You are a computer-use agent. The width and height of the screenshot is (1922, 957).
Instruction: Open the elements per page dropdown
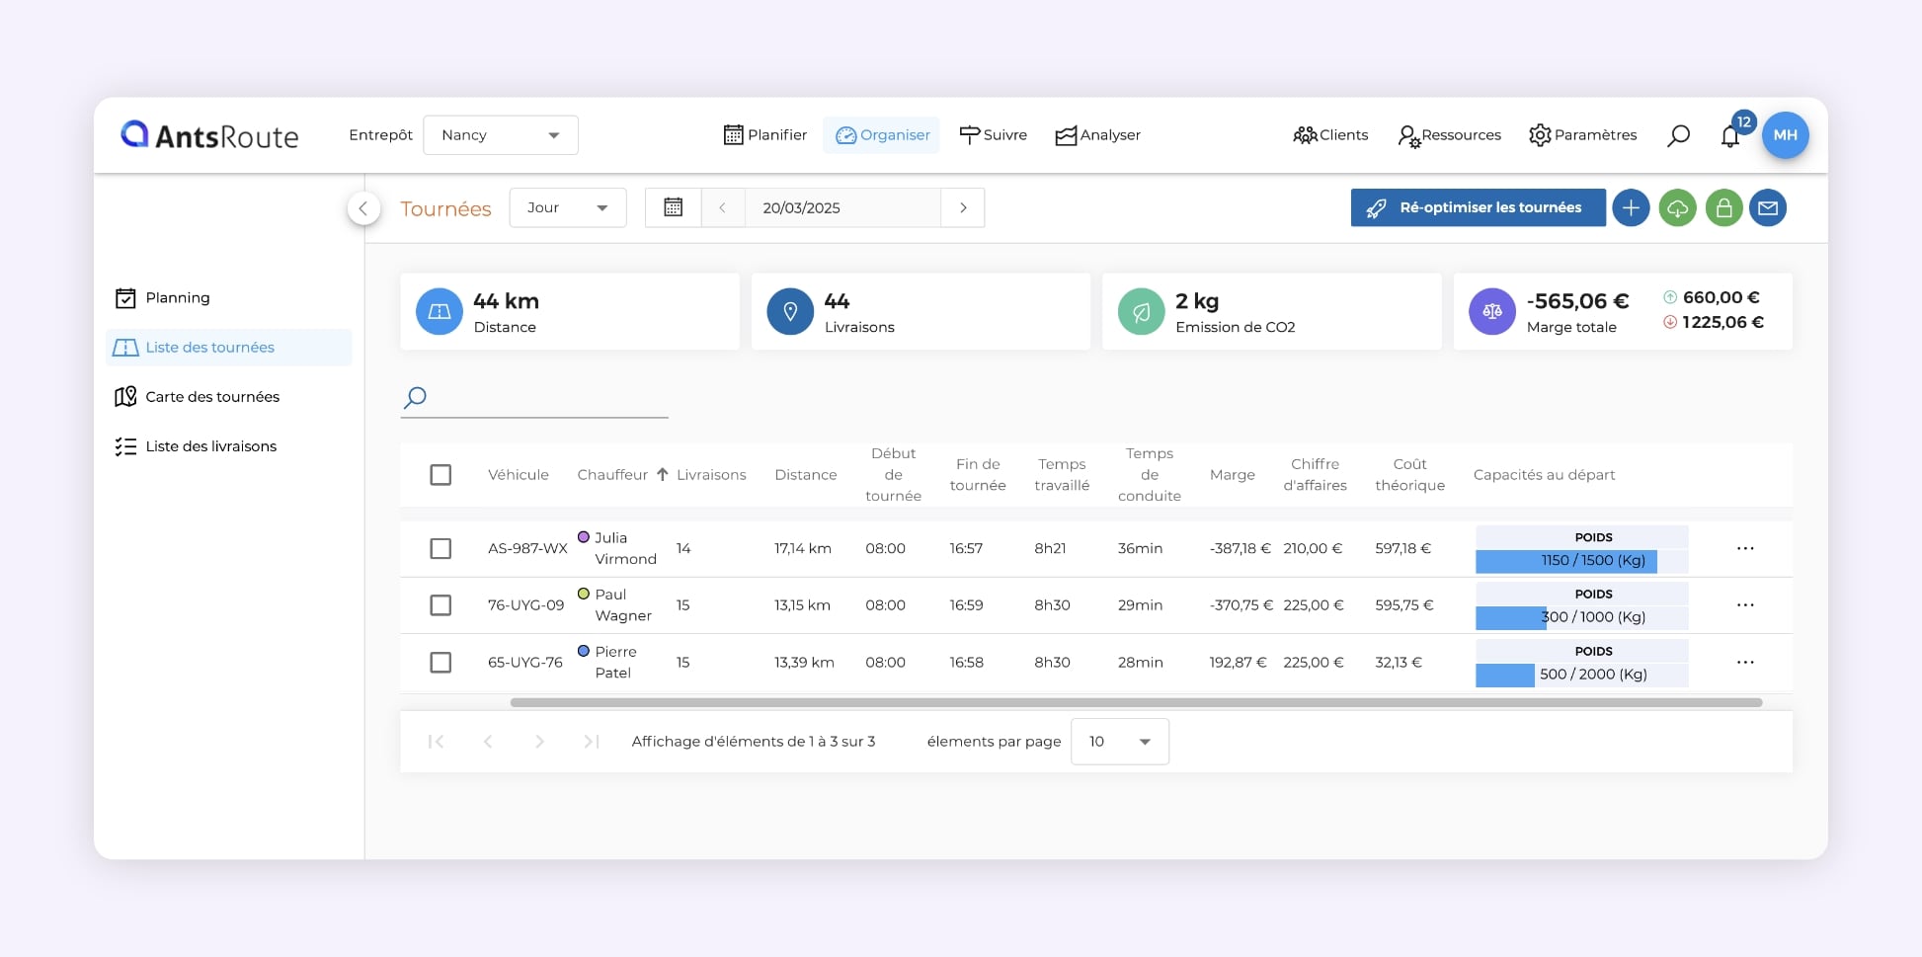pos(1119,742)
